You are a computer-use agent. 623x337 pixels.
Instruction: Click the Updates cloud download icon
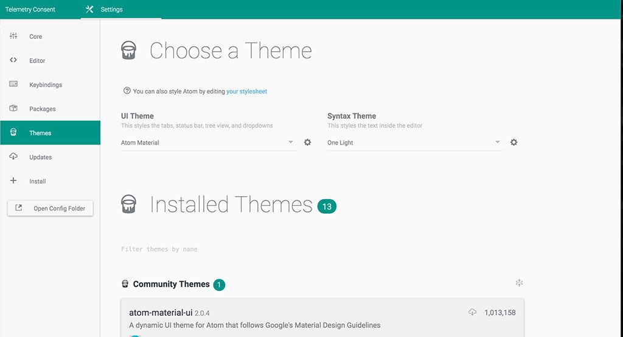pos(13,156)
